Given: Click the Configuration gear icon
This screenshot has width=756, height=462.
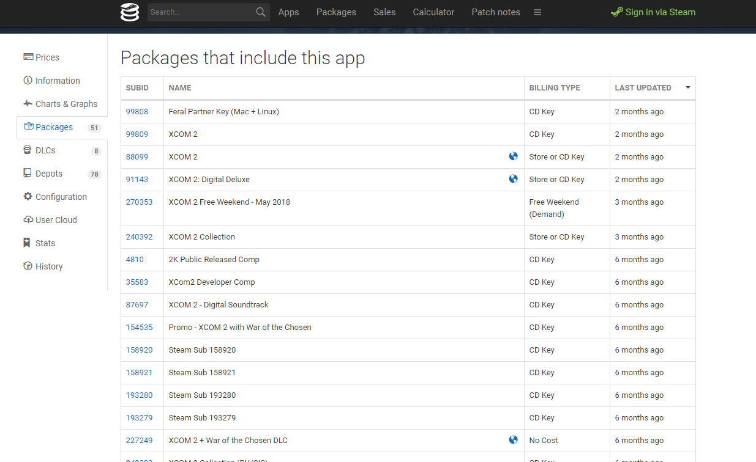Looking at the screenshot, I should (28, 196).
